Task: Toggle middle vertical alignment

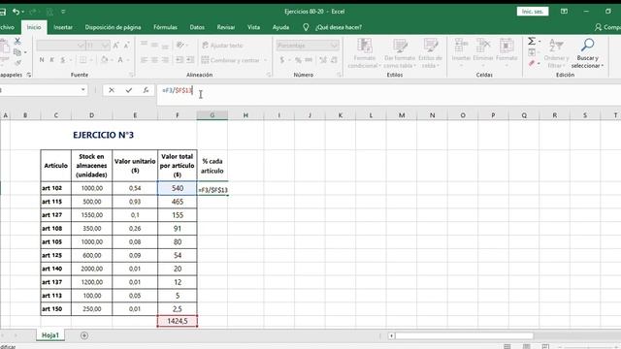Action: [154, 46]
